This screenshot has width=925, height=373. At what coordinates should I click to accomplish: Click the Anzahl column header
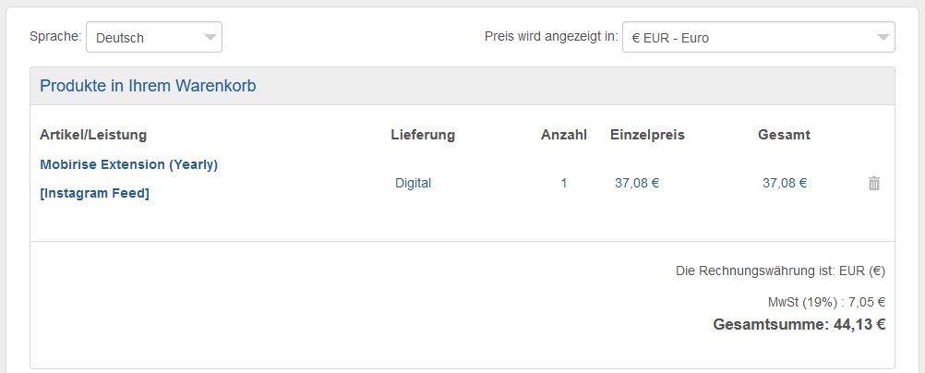click(x=564, y=135)
